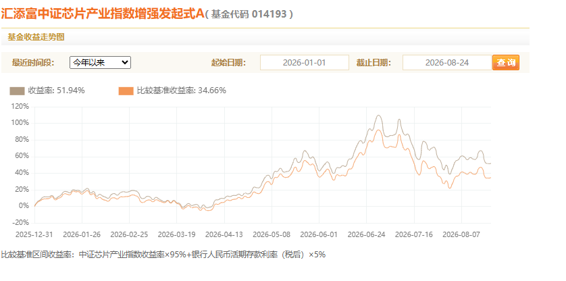Click the 2026-07-16 x-axis date label
Image resolution: width=566 pixels, height=281 pixels.
coord(414,234)
